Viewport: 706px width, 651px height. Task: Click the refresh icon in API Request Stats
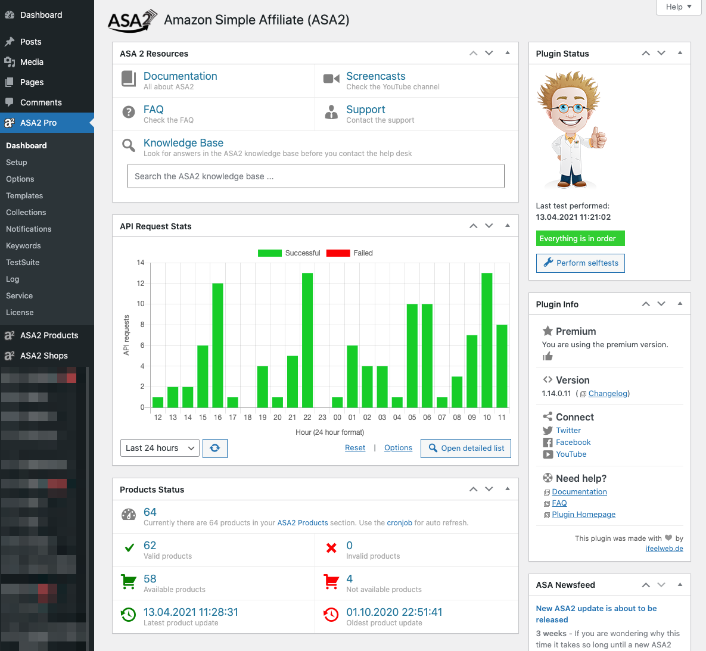point(214,448)
